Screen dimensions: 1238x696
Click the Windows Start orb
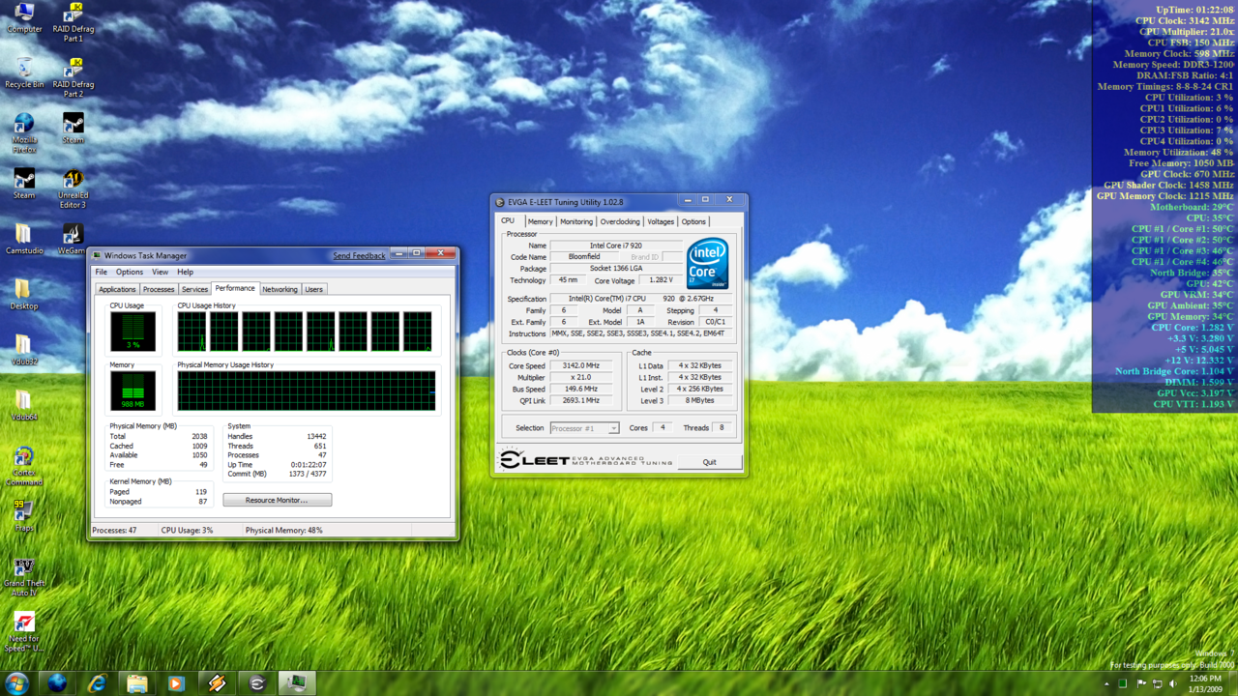click(x=16, y=683)
